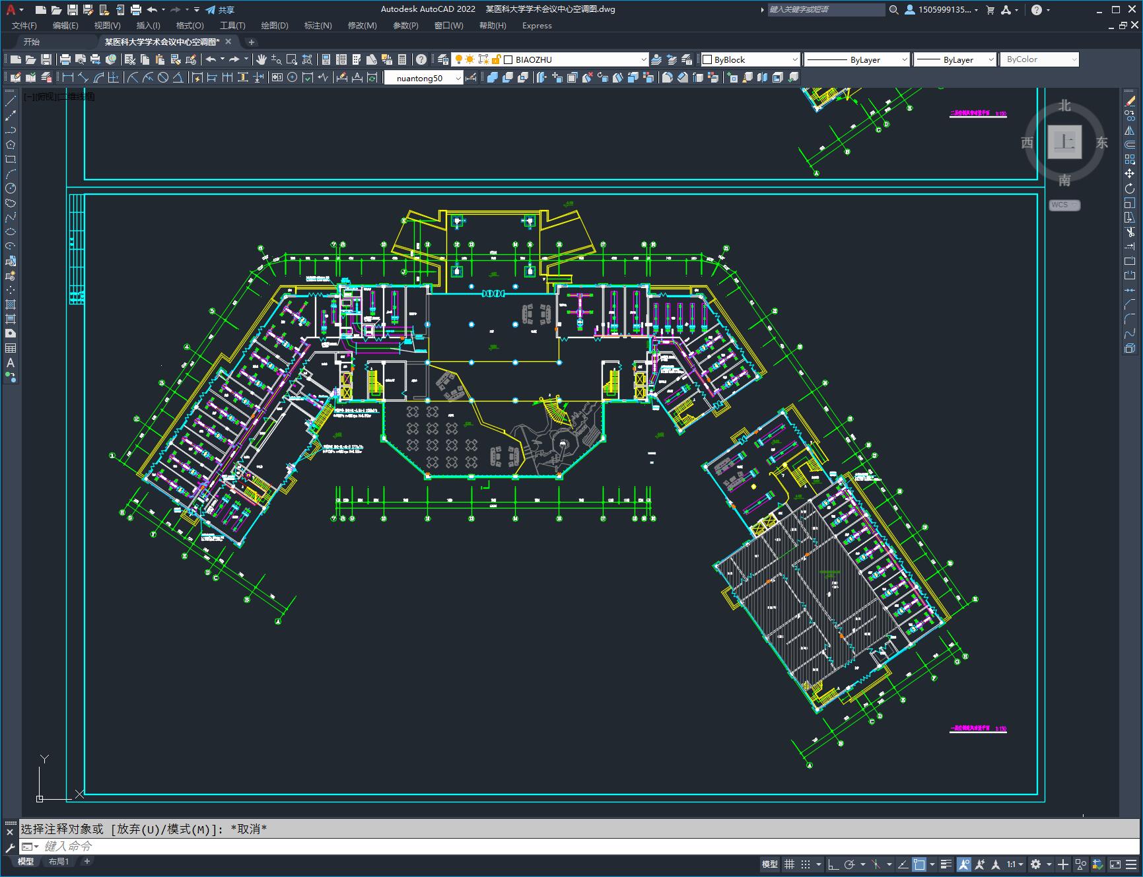The width and height of the screenshot is (1143, 877).
Task: Switch to the 开始 tab
Action: tap(32, 42)
